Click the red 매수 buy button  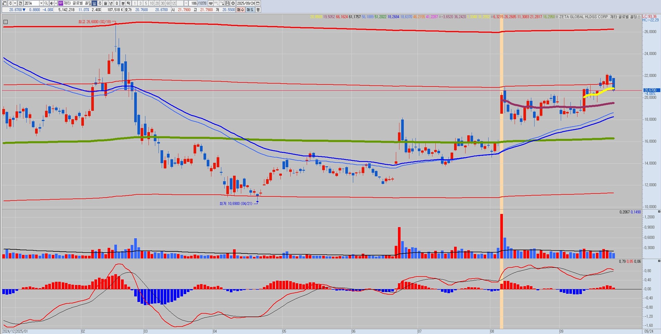coord(240,10)
